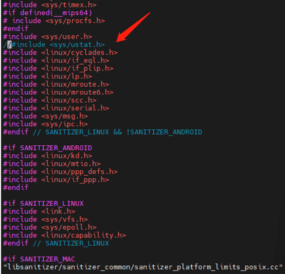The width and height of the screenshot is (285, 274).
Task: Click the '#include <linux/mtio.h>' line
Action: click(52, 164)
